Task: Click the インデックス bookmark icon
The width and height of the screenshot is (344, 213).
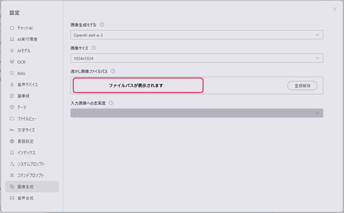Action: click(12, 153)
